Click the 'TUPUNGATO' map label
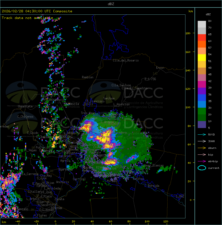 43,186
